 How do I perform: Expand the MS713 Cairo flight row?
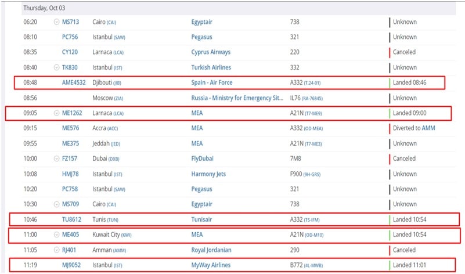coord(56,22)
